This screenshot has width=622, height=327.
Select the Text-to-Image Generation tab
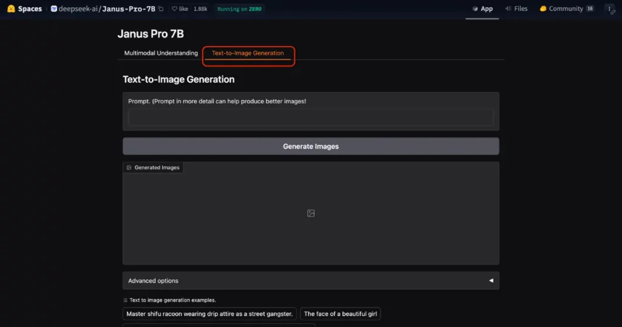tap(248, 53)
